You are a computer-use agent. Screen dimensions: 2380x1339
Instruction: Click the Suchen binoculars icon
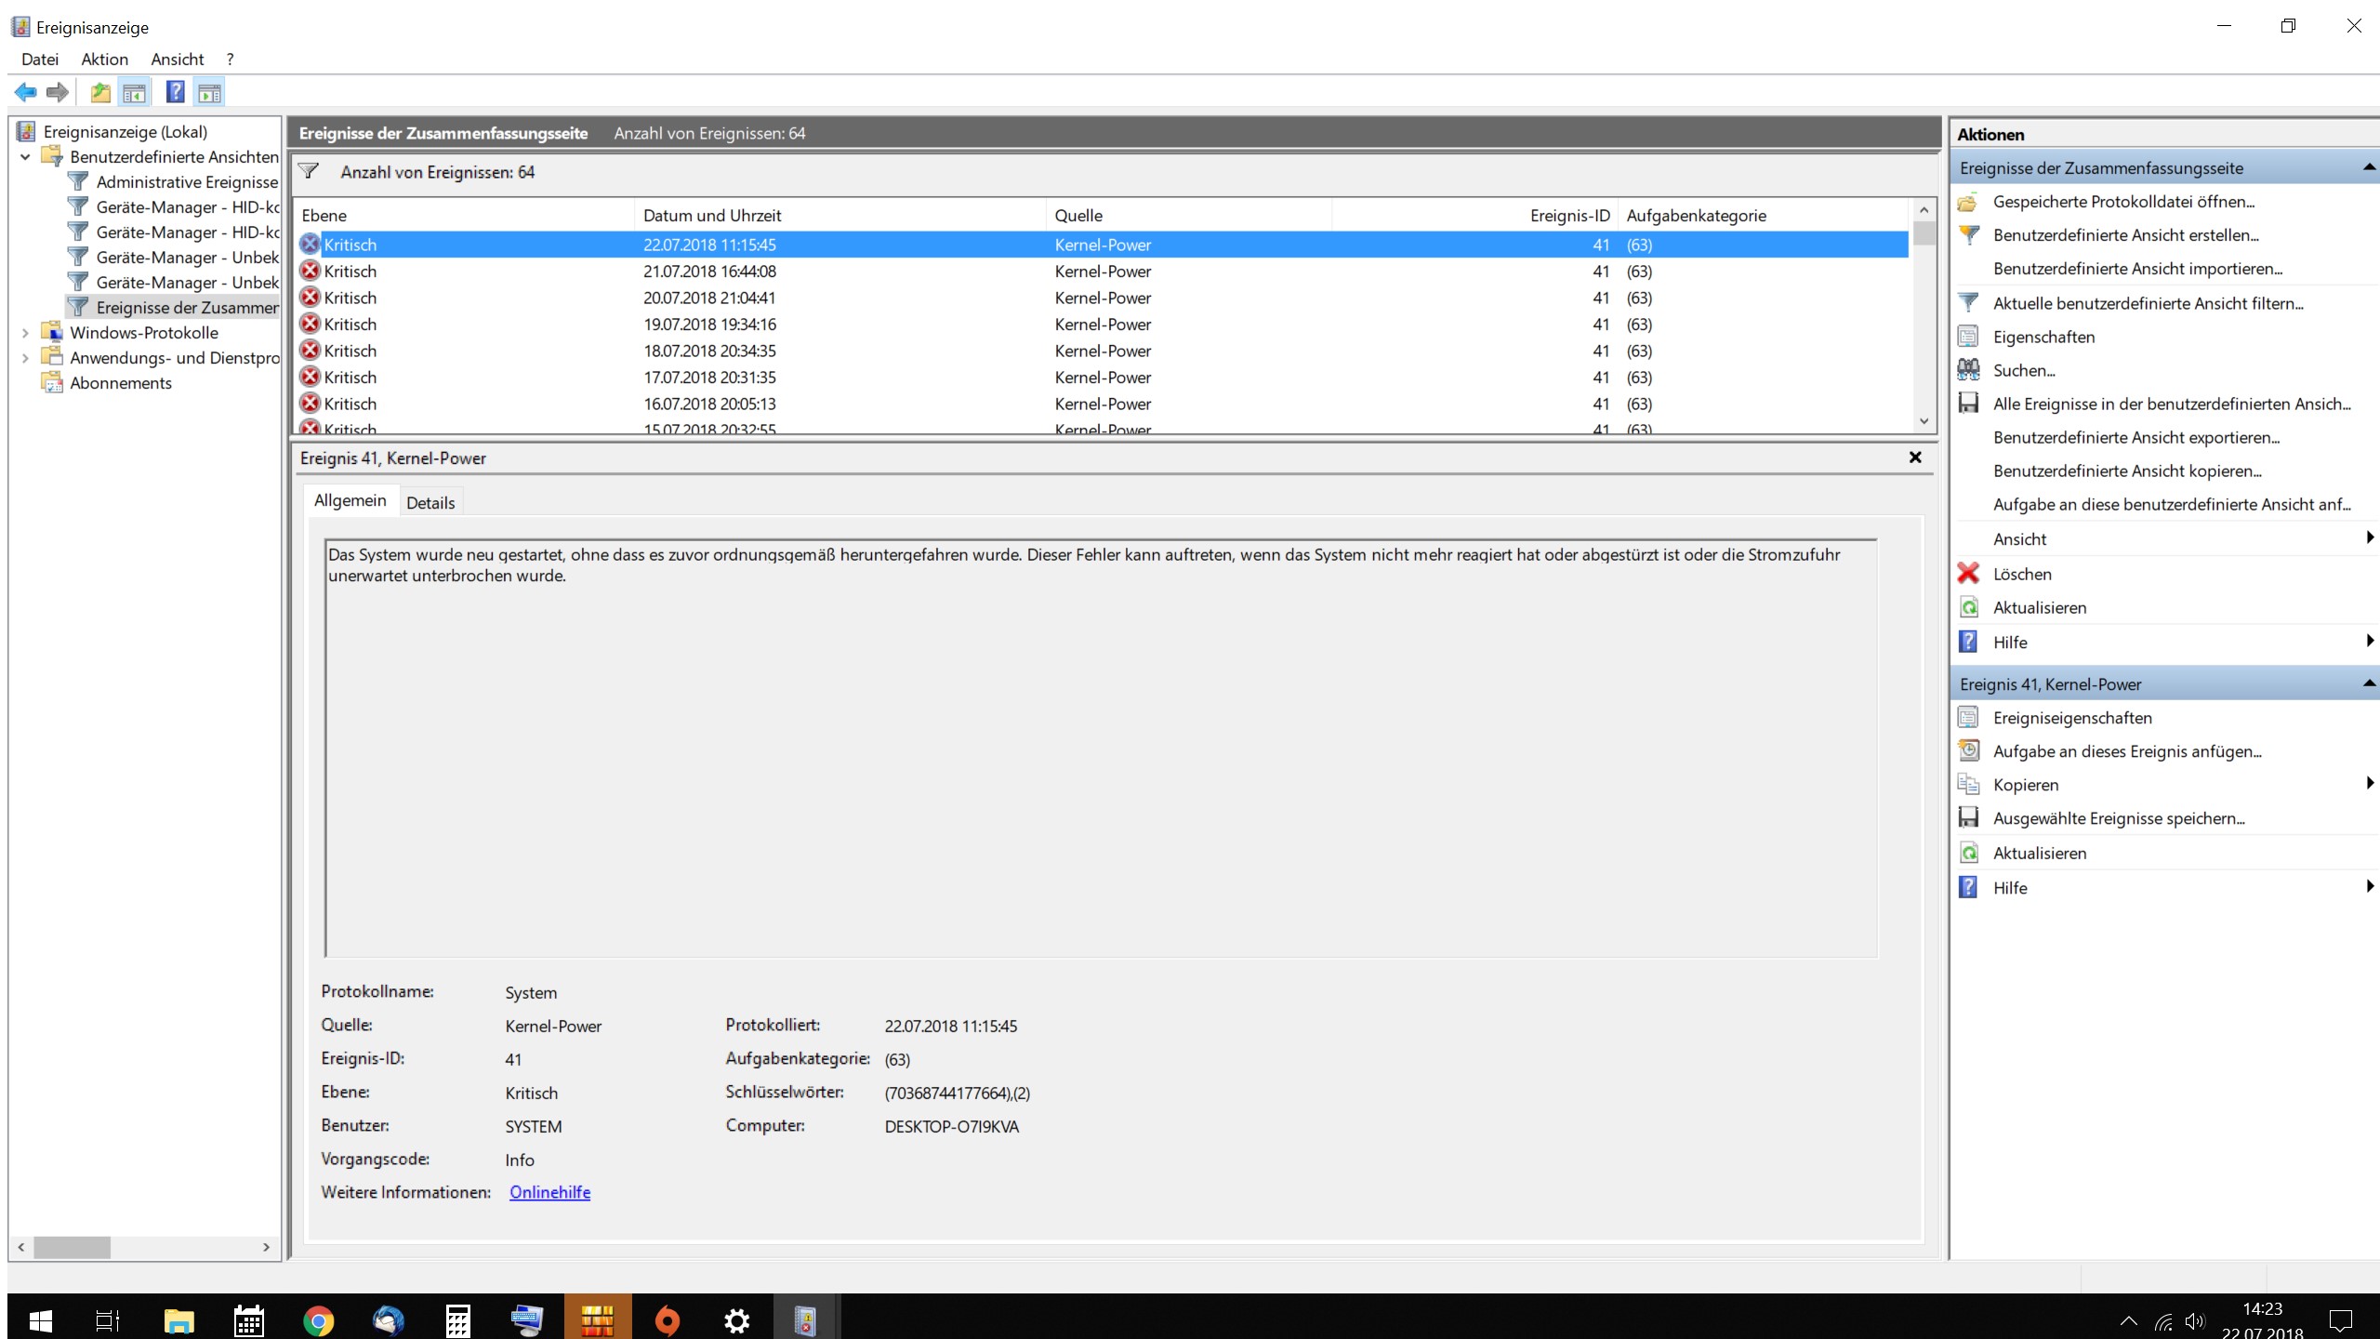click(x=1968, y=370)
